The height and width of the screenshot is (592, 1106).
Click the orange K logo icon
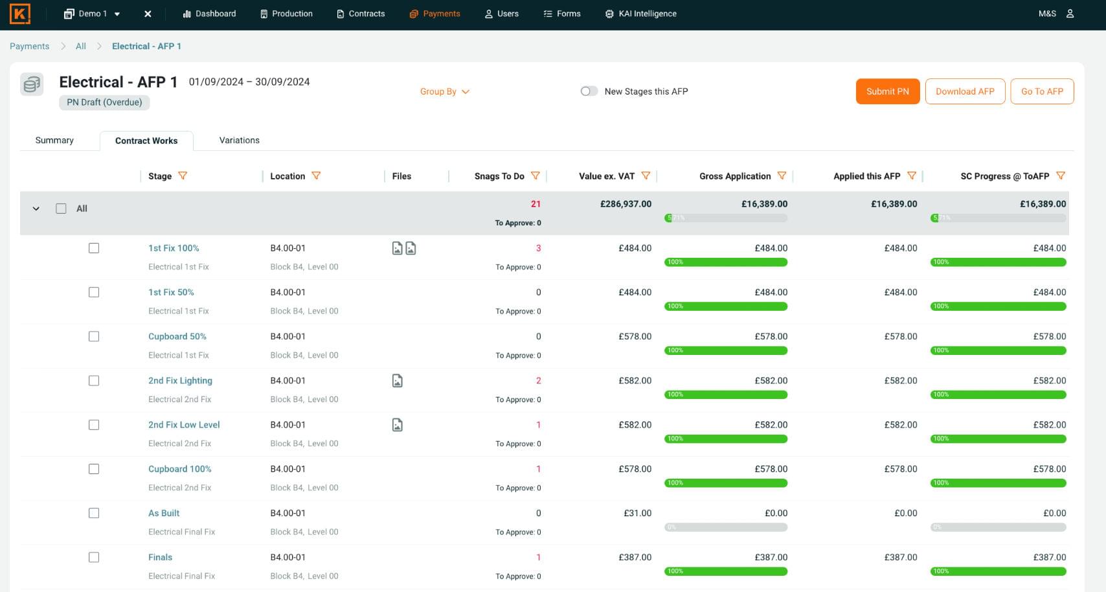[20, 14]
